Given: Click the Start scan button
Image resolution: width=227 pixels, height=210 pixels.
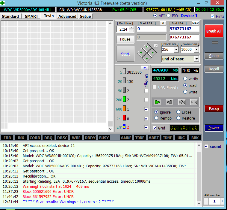Looking at the screenshot, I should pos(125,54).
